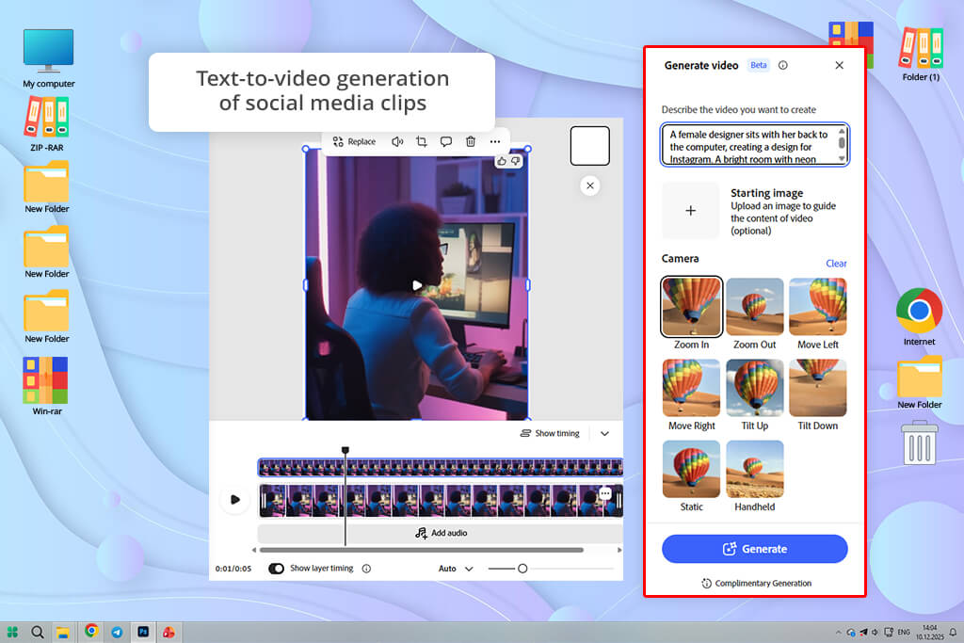Open the recycle bin on desktop
964x643 pixels.
pos(920,442)
